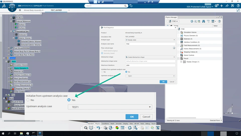Select Solver Controls in Physics Manager
241x136 pixels.
pos(189,55)
